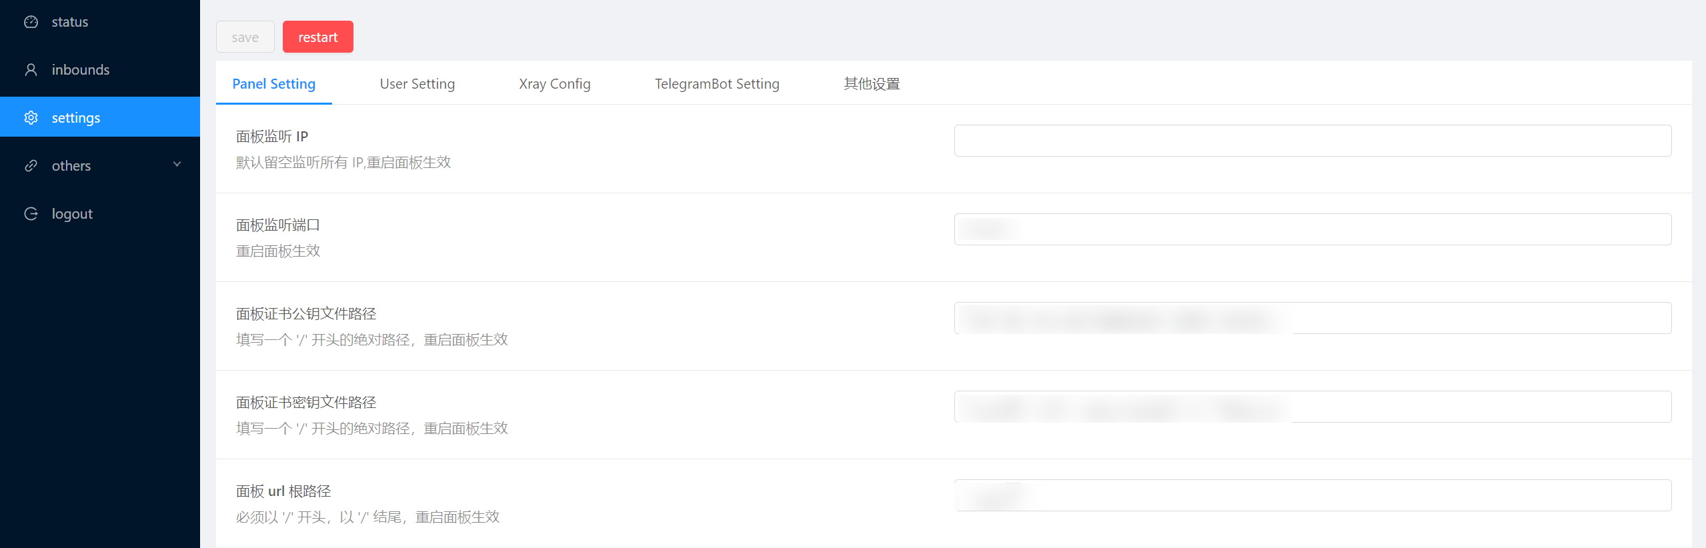Click the others link icon
The height and width of the screenshot is (548, 1706).
31,166
